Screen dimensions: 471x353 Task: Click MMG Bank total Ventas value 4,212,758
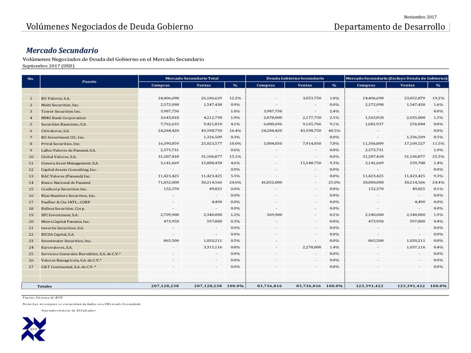click(x=213, y=118)
